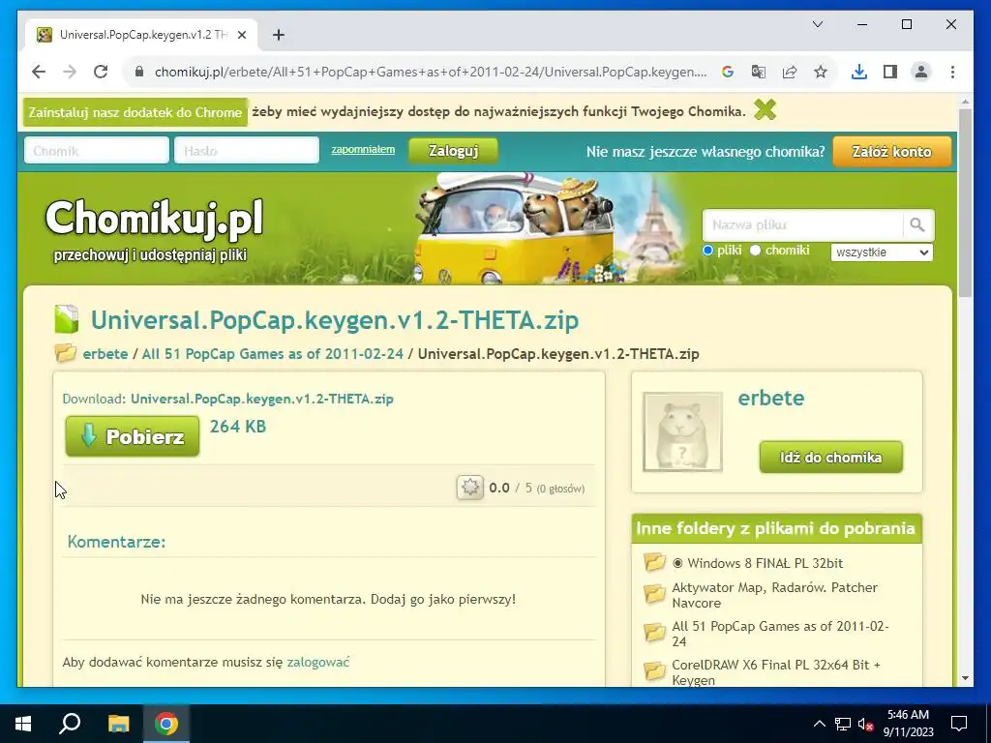Viewport: 991px width, 743px height.
Task: Click the 'Idź do chomika' button
Action: pos(830,457)
